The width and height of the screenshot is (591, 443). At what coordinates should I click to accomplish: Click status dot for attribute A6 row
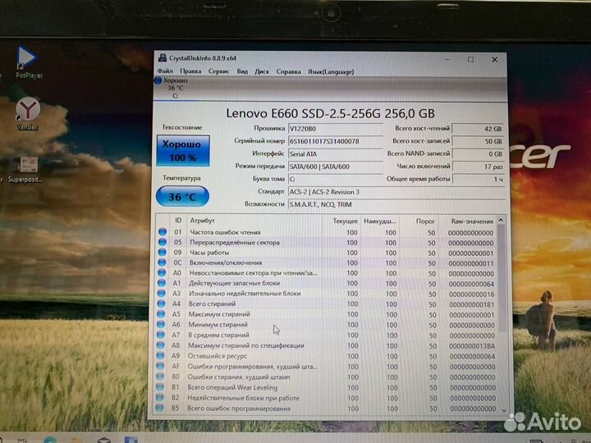pyautogui.click(x=161, y=324)
